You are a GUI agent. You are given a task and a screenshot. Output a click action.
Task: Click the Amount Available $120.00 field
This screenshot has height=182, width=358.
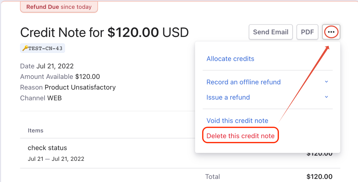click(60, 77)
